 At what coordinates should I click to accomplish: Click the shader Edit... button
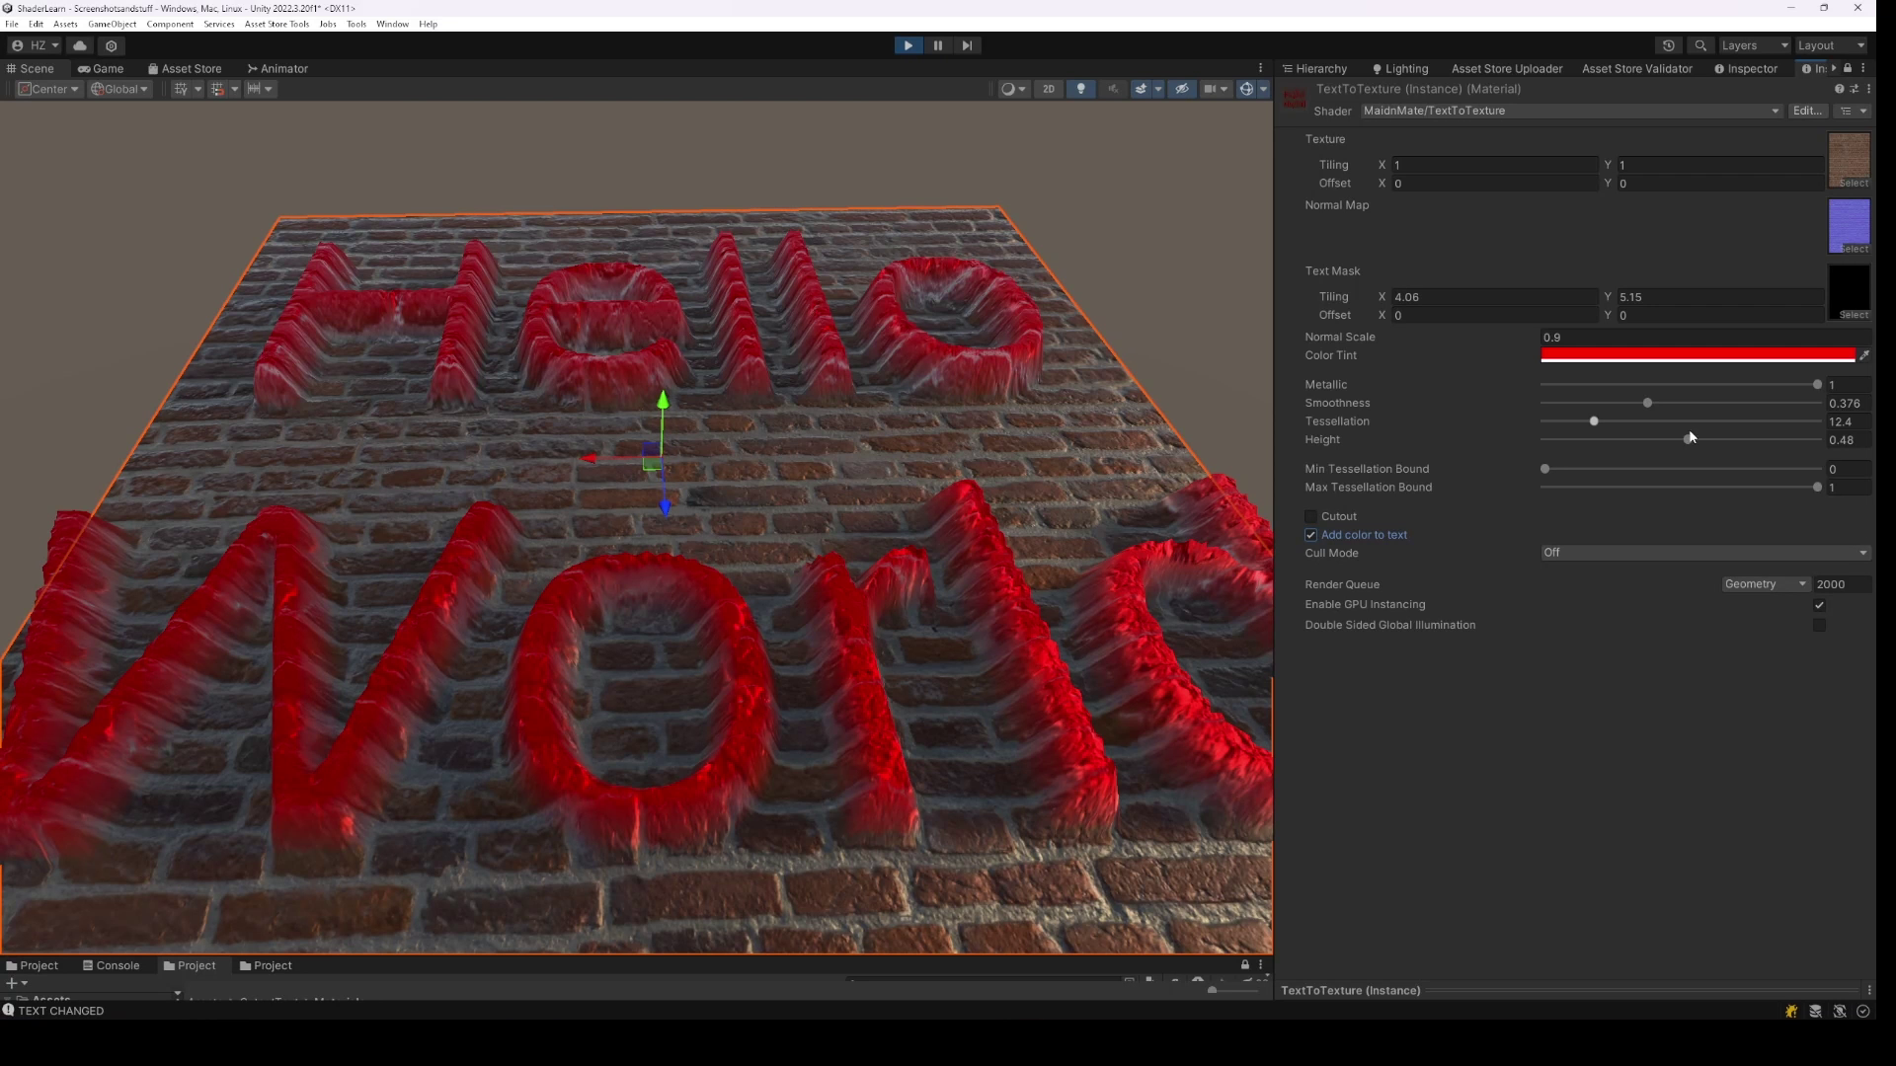[1807, 111]
